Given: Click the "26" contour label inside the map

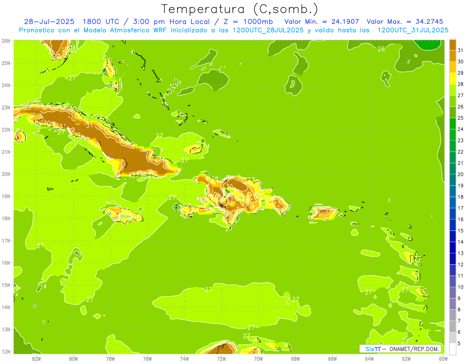Looking at the screenshot, I should click(x=381, y=49).
